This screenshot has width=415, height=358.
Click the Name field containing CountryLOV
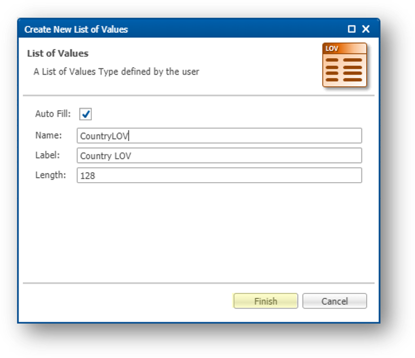219,136
